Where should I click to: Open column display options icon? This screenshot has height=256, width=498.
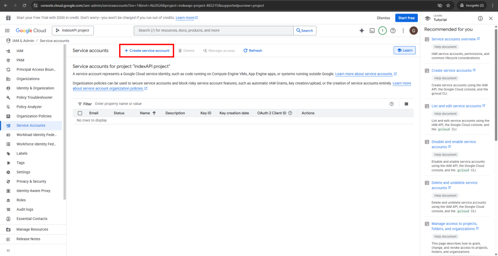point(406,103)
